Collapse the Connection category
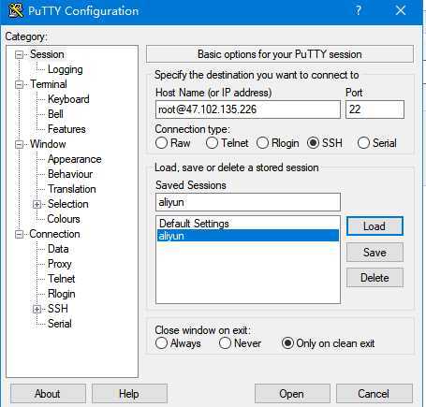The height and width of the screenshot is (407, 426). click(19, 234)
